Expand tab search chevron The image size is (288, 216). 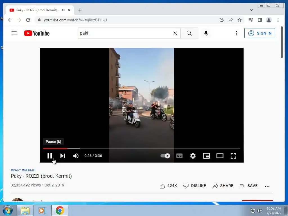[x=251, y=10]
